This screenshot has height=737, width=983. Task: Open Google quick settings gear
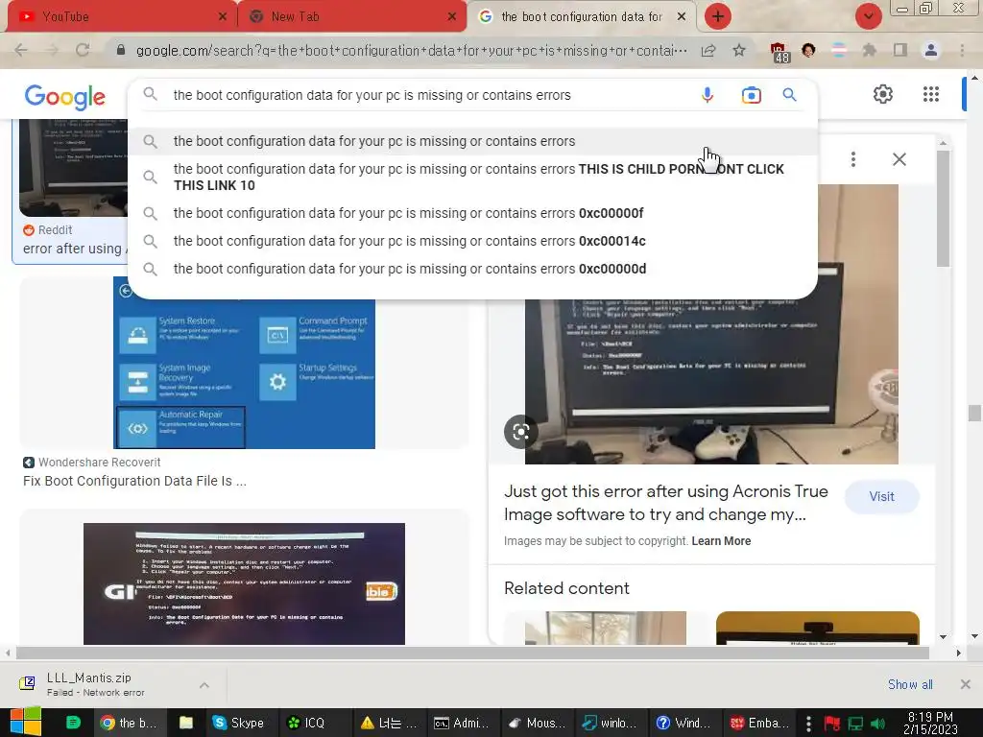(883, 95)
